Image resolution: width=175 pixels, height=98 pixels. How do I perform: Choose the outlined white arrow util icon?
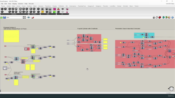point(63,12)
